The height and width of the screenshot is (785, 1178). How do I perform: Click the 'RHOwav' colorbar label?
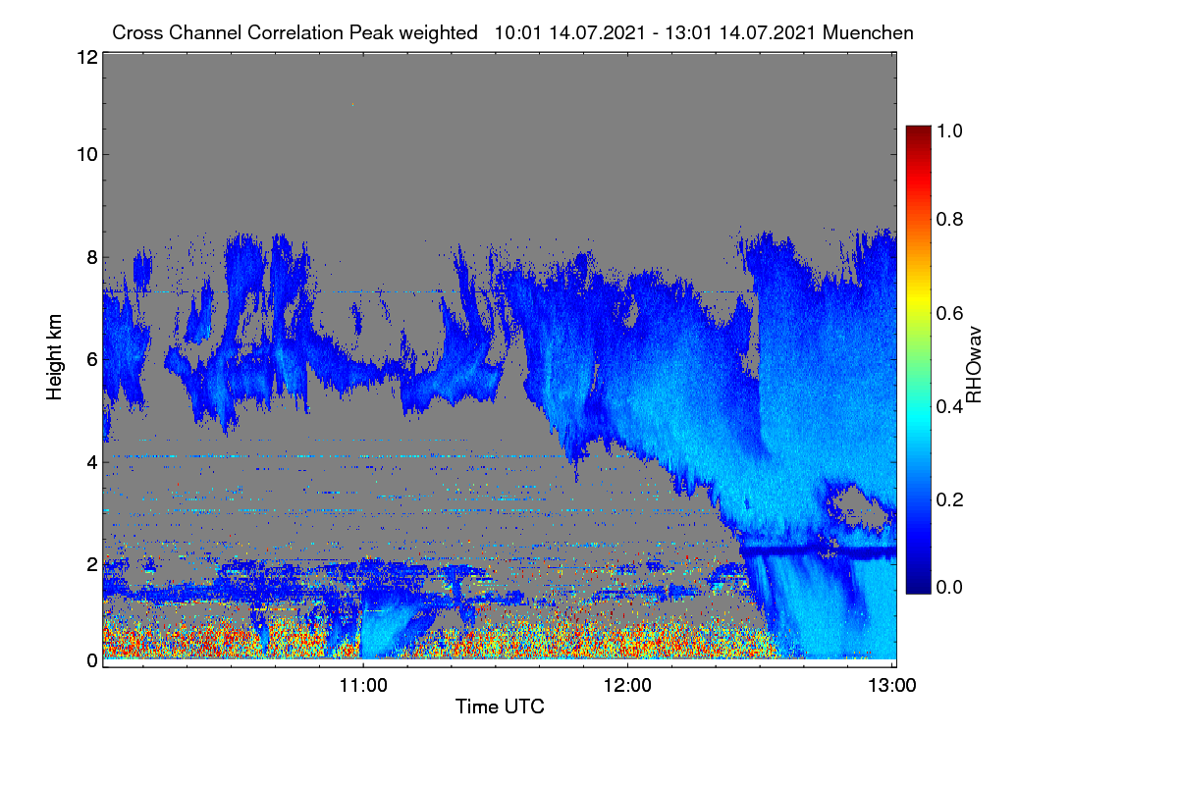pyautogui.click(x=974, y=365)
